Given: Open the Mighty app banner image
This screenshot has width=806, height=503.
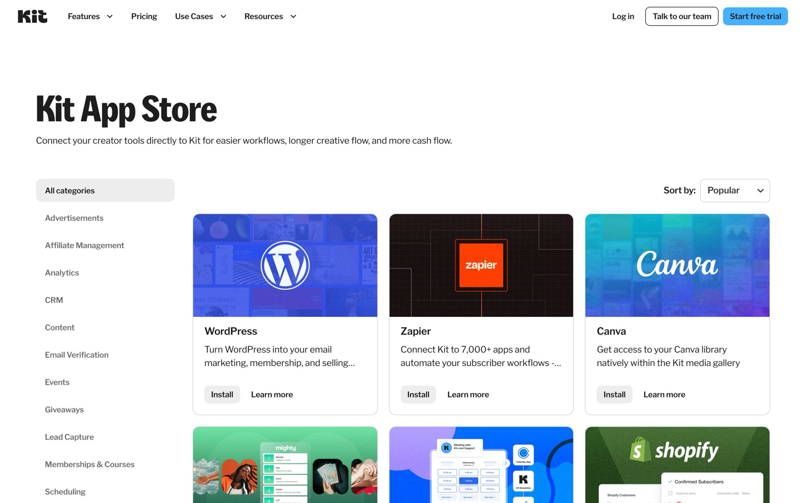Looking at the screenshot, I should pos(285,465).
